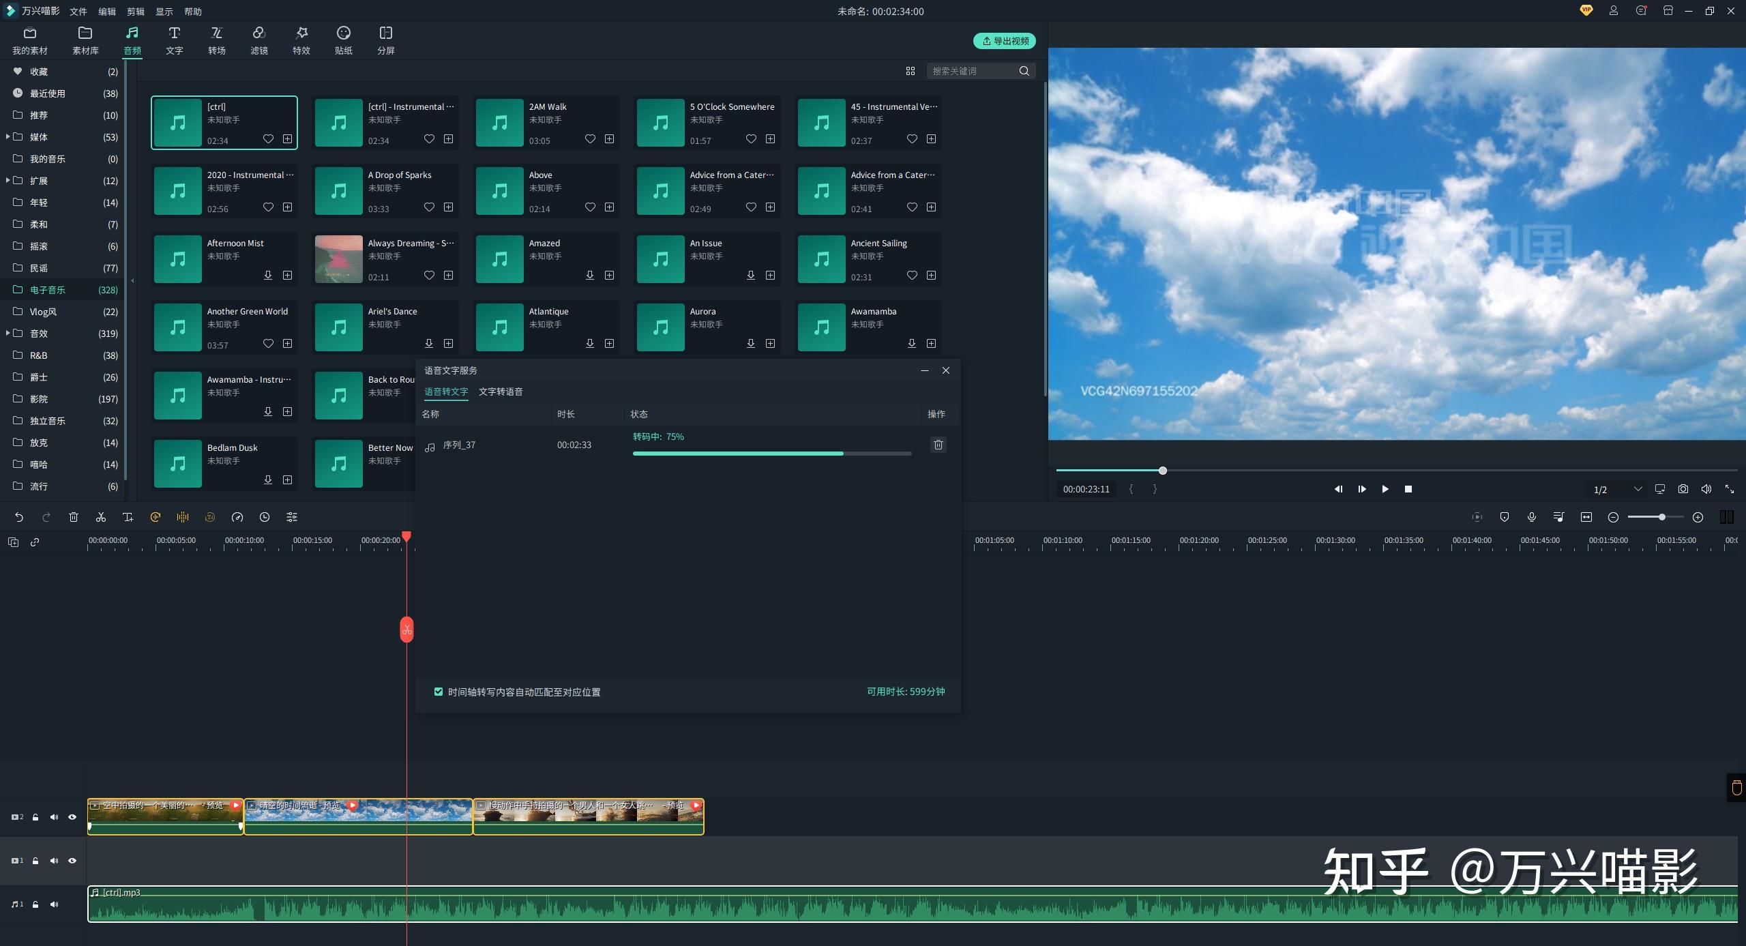Image resolution: width=1746 pixels, height=946 pixels.
Task: Minimize the 语音文字服务 dialog
Action: (925, 370)
